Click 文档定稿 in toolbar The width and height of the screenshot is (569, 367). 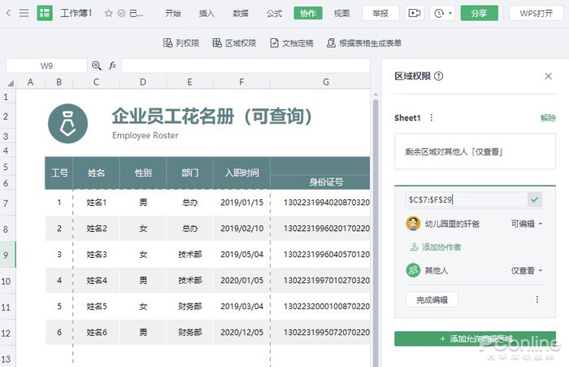292,43
